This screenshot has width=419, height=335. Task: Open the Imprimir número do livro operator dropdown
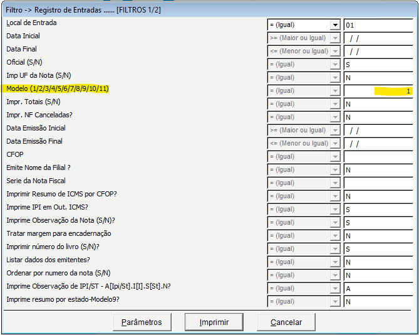[304, 249]
